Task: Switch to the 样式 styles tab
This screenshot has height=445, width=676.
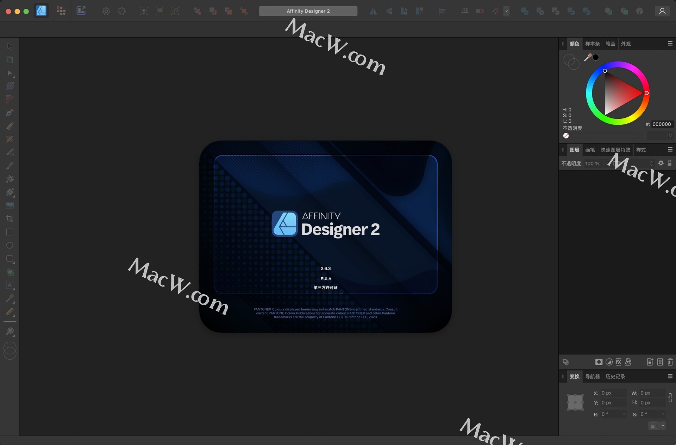Action: (x=641, y=150)
